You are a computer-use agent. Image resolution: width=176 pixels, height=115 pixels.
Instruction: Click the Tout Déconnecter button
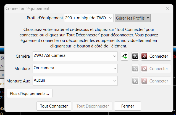tap(93, 106)
